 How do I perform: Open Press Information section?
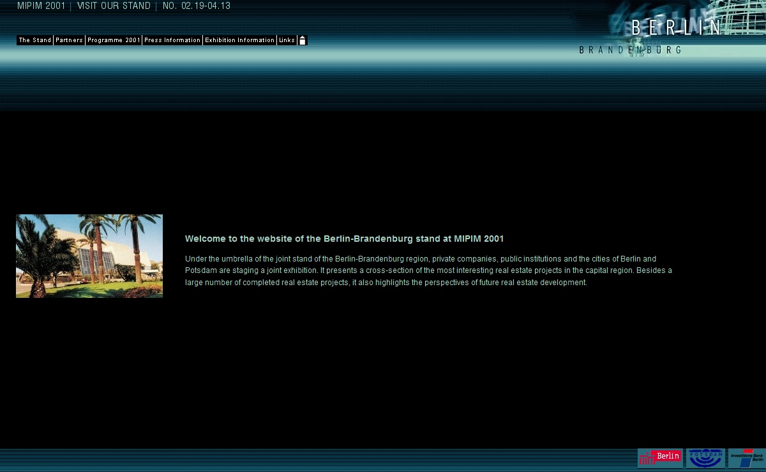point(172,40)
